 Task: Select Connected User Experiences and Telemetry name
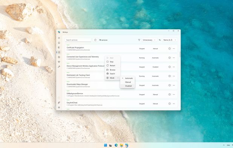83,57
